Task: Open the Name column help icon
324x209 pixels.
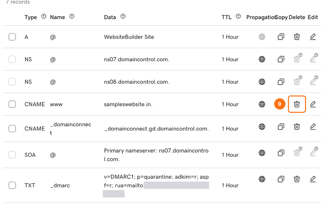Action: pyautogui.click(x=72, y=16)
